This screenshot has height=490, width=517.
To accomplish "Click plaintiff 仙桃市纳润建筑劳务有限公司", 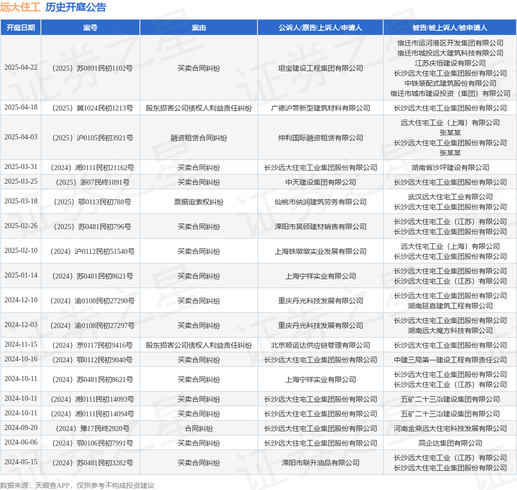I will [320, 202].
